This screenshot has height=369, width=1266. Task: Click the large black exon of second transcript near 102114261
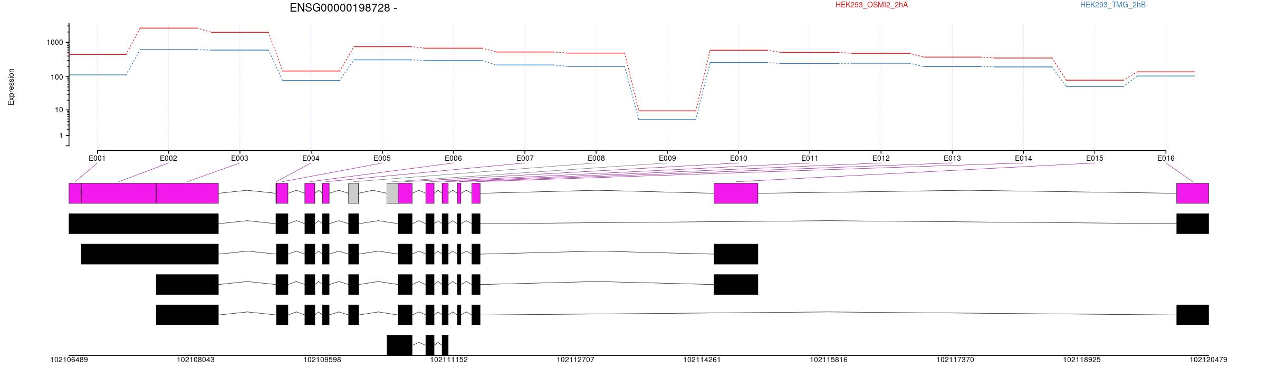coord(736,254)
